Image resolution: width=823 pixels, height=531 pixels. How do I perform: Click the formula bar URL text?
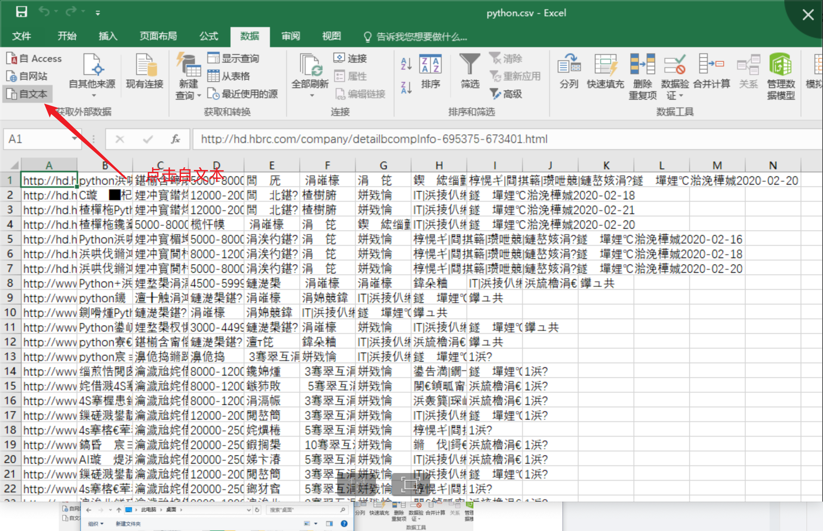click(374, 139)
